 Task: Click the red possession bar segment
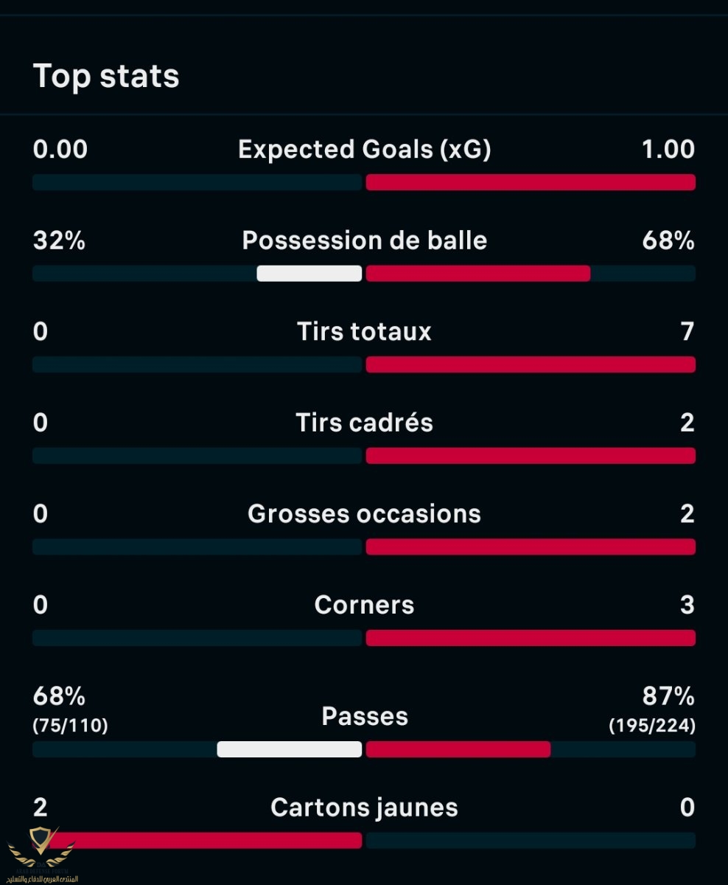click(x=477, y=274)
